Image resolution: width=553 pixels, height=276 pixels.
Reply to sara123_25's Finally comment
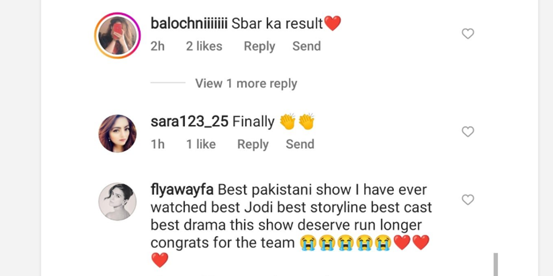click(x=253, y=144)
